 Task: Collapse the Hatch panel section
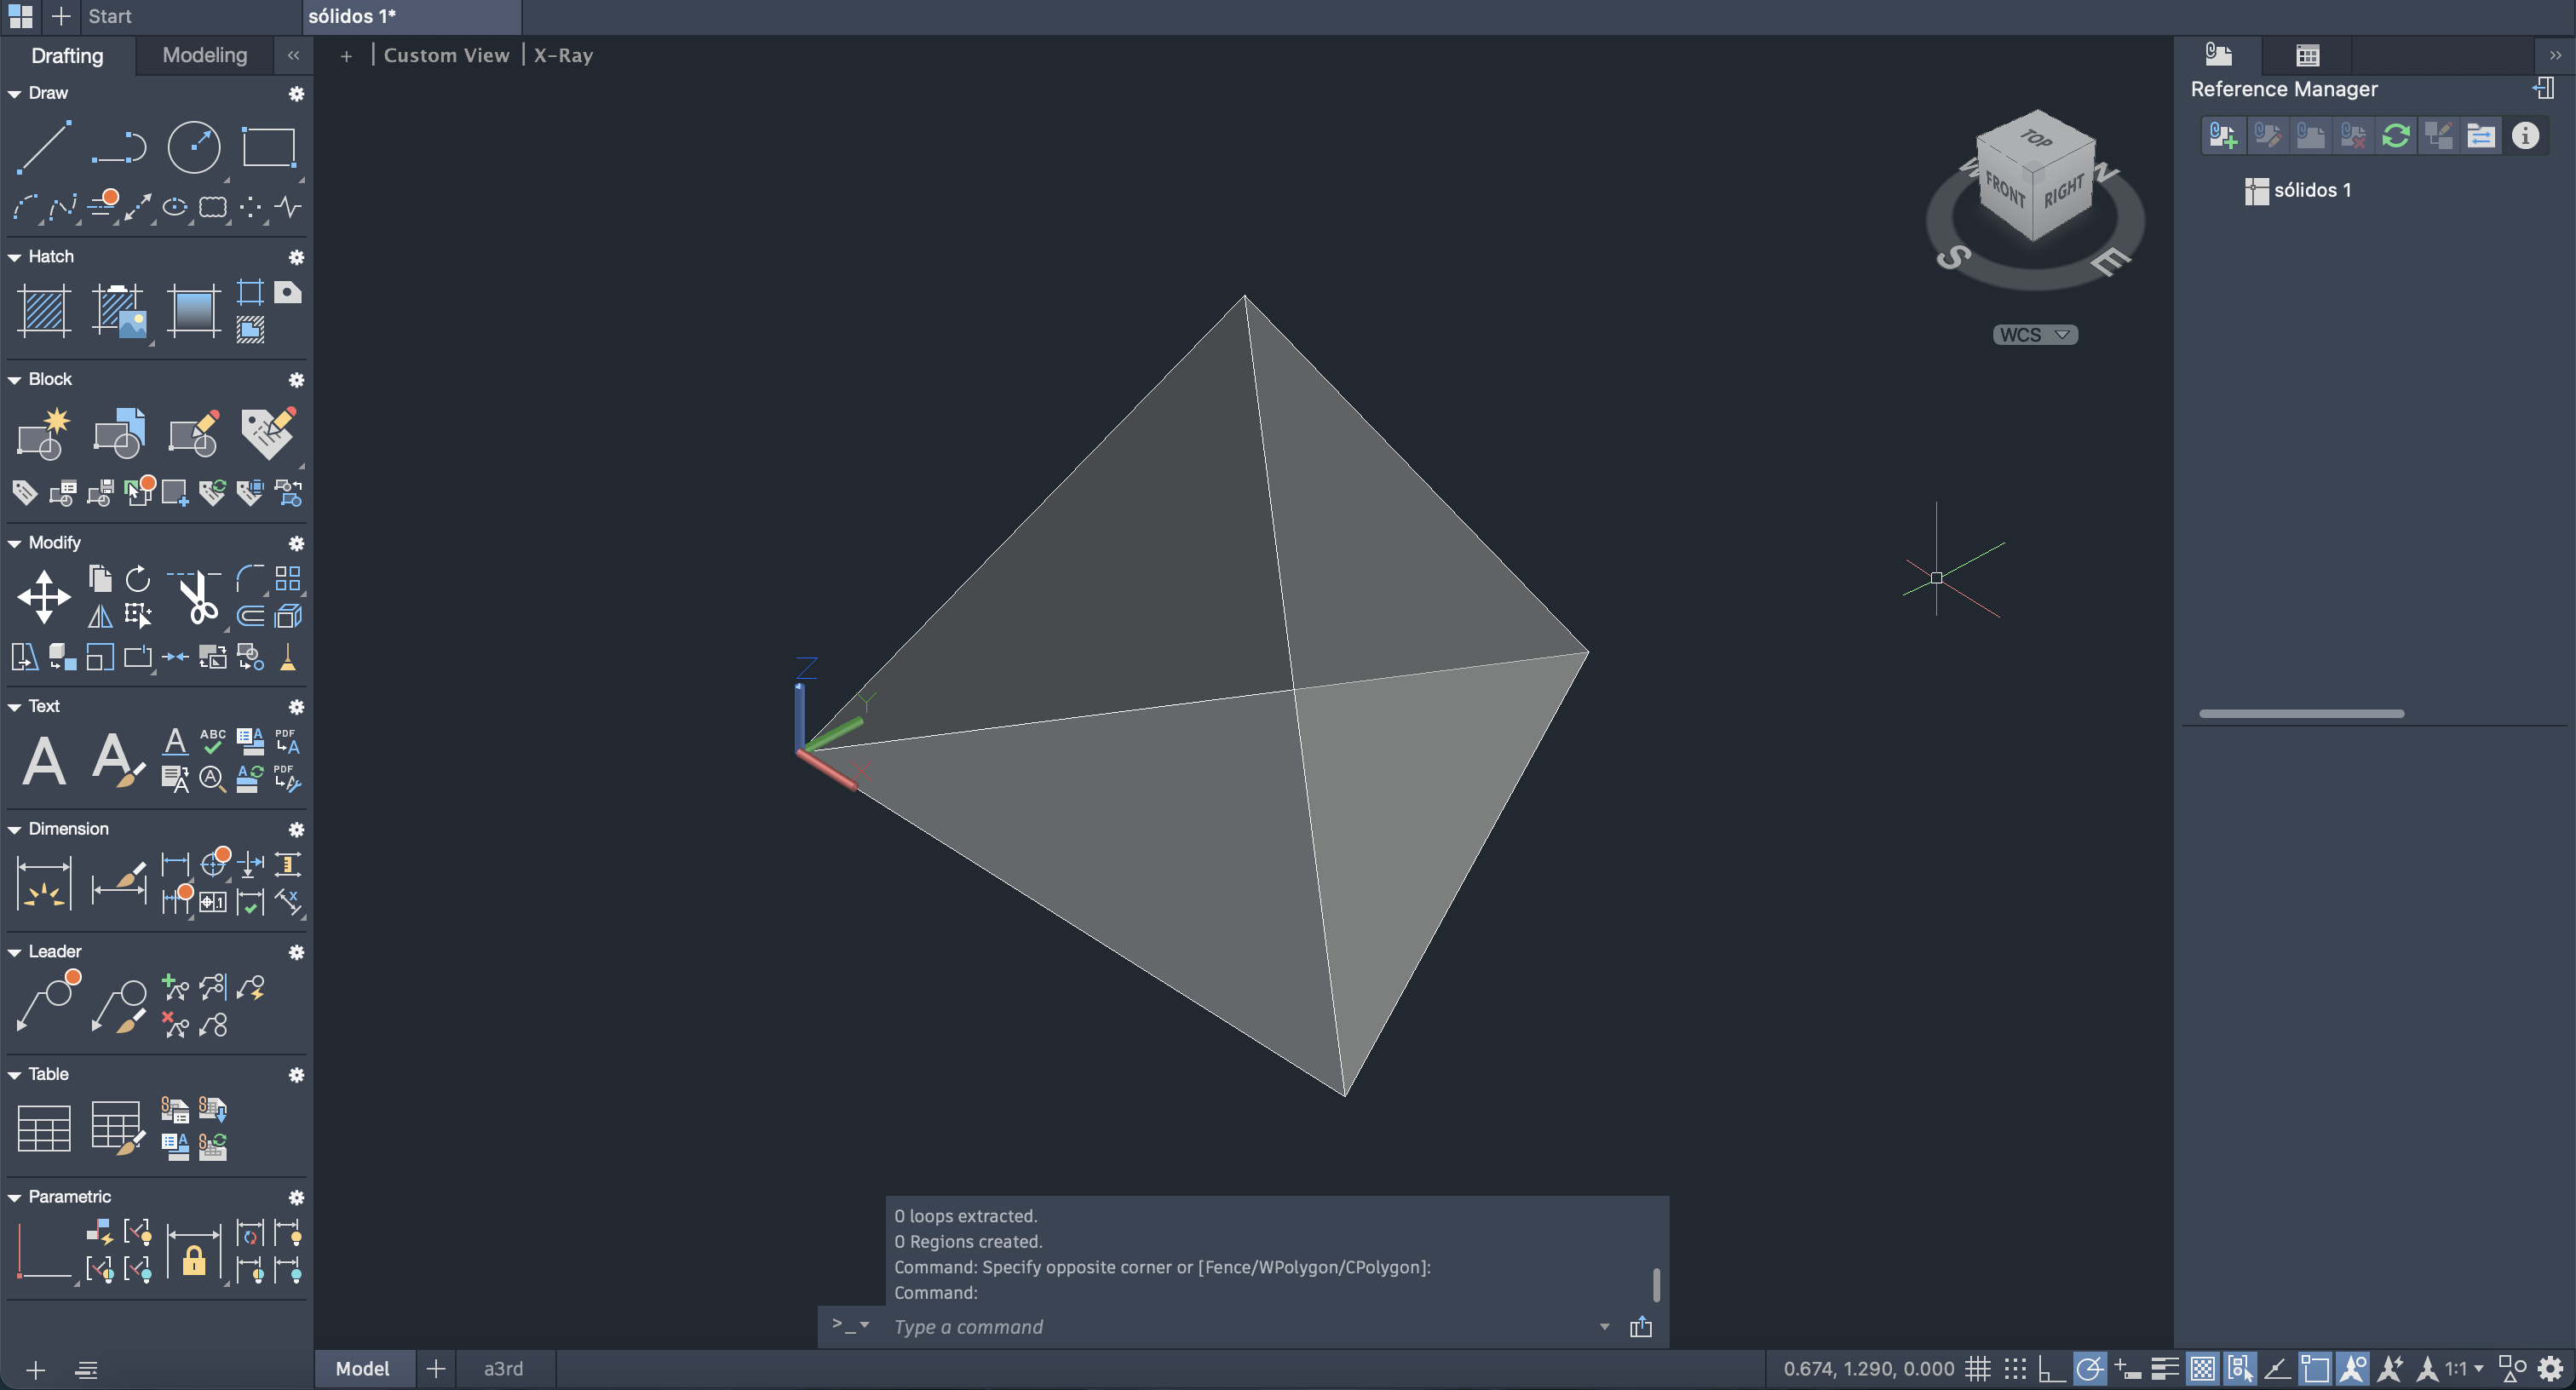tap(15, 257)
